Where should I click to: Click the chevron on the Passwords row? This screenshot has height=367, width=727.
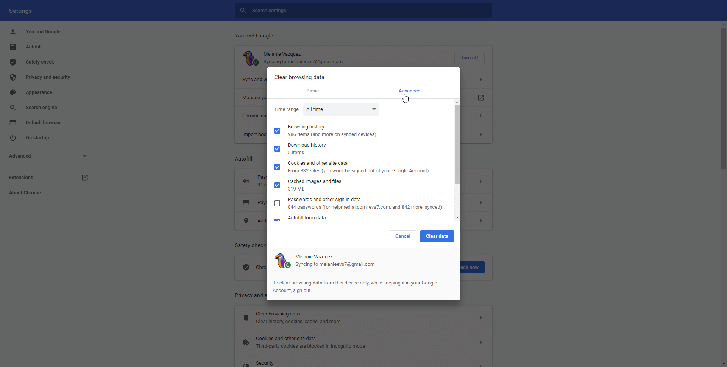tap(481, 181)
